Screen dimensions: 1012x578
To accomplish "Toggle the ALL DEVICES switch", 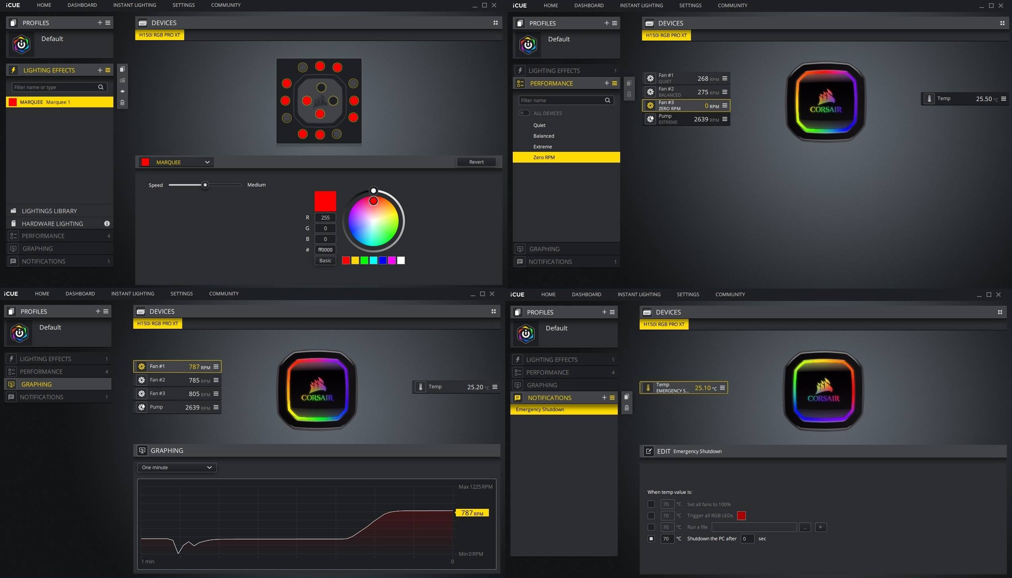I will [524, 113].
